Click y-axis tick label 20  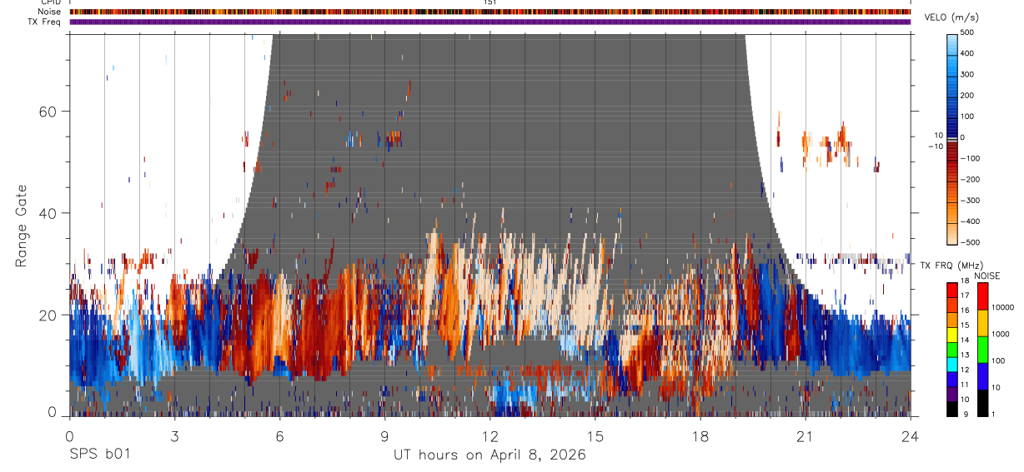click(48, 315)
